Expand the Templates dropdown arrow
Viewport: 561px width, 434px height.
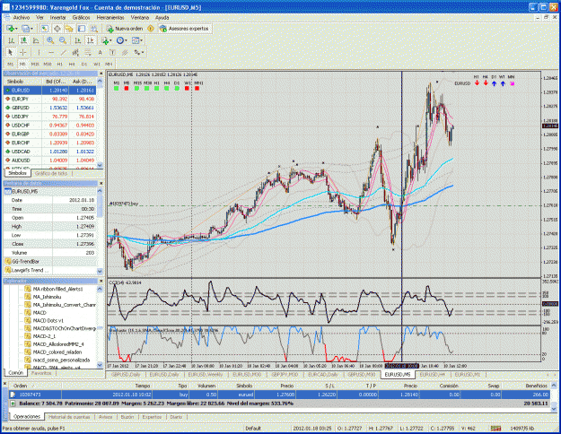click(141, 40)
